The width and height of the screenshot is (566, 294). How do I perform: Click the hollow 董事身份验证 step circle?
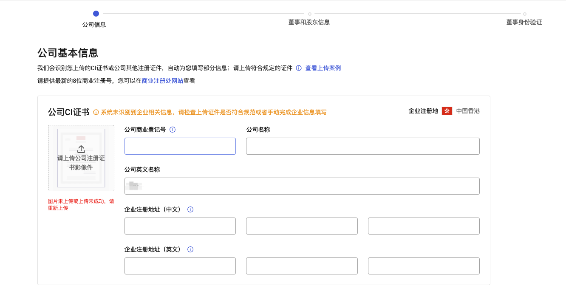tap(524, 13)
